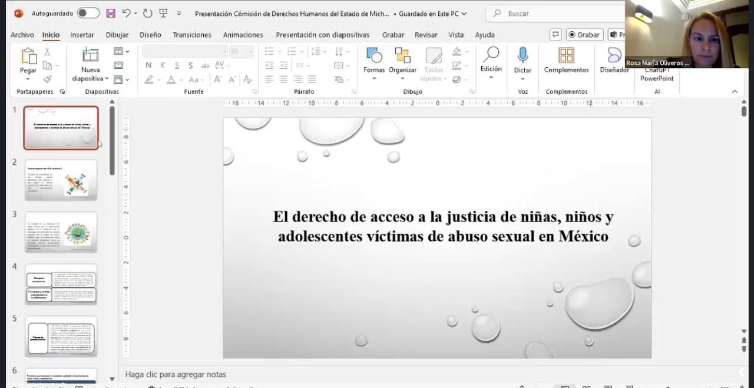The width and height of the screenshot is (754, 388).
Task: Click the Undo arrow icon
Action: [126, 13]
